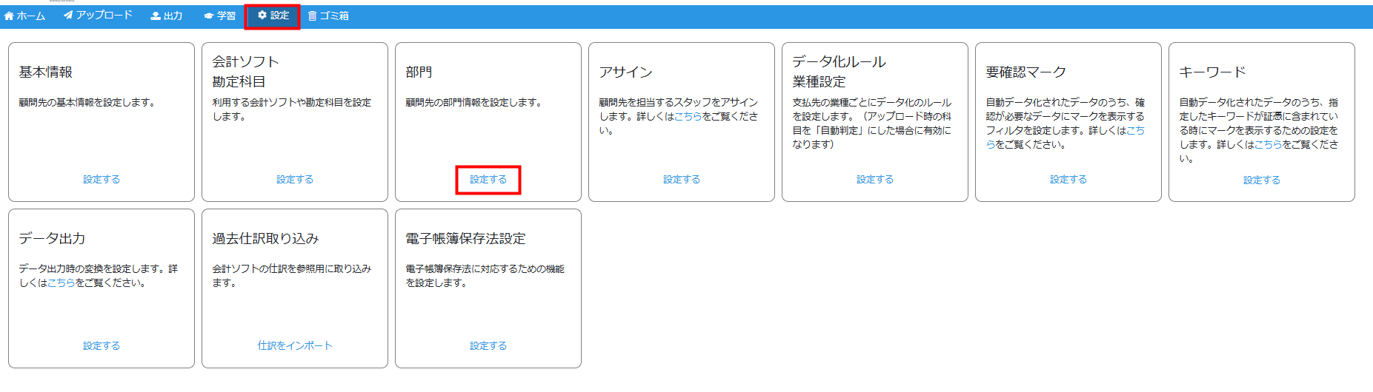Click the アサイン card title
The height and width of the screenshot is (392, 1373).
pos(626,72)
